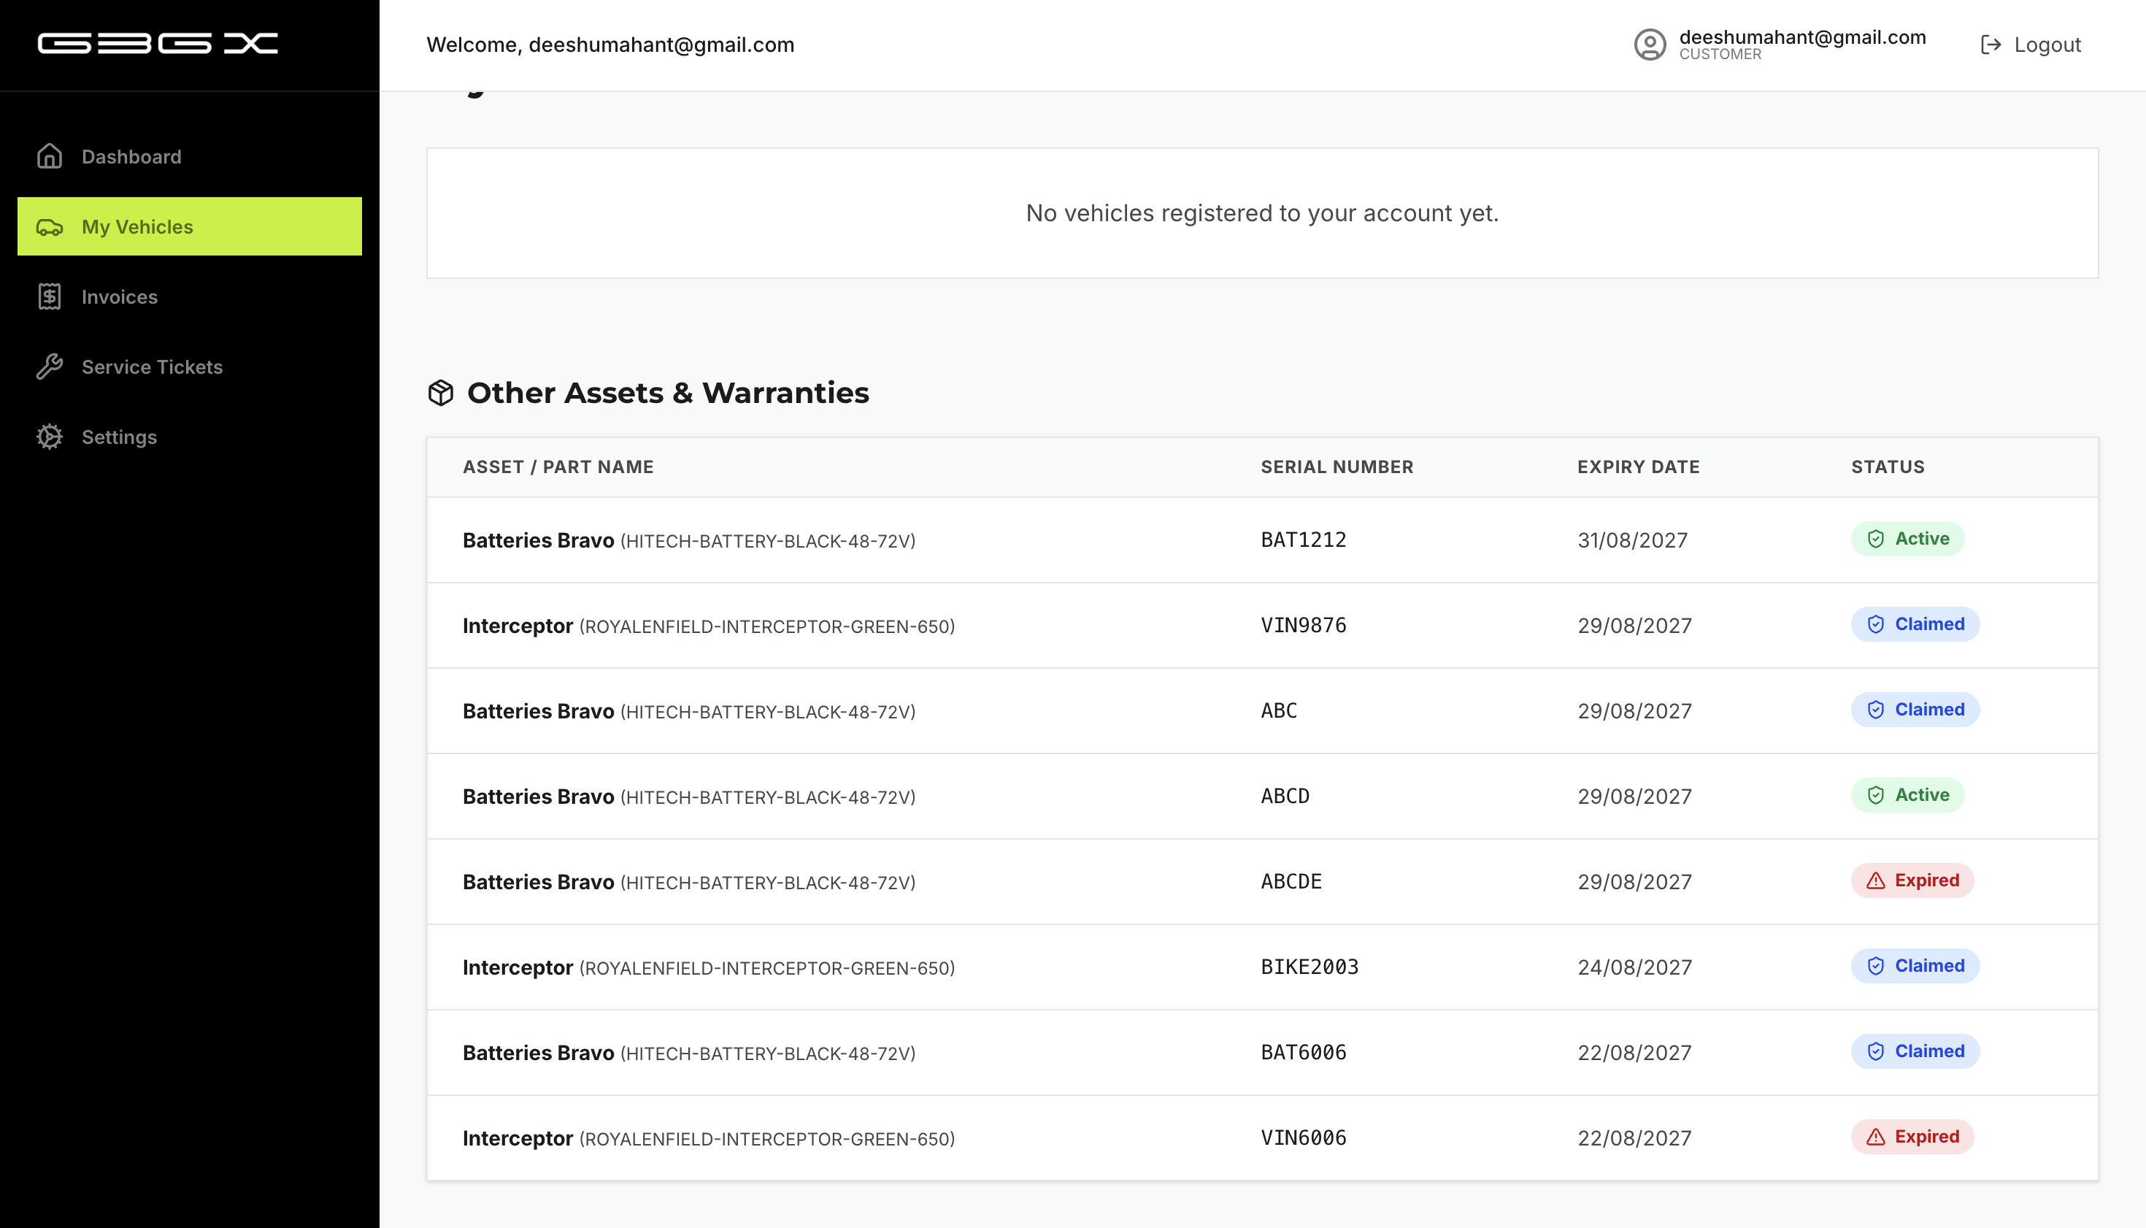The width and height of the screenshot is (2146, 1228).
Task: Click Batteries Bravo name in BAT1212 row
Action: point(538,540)
